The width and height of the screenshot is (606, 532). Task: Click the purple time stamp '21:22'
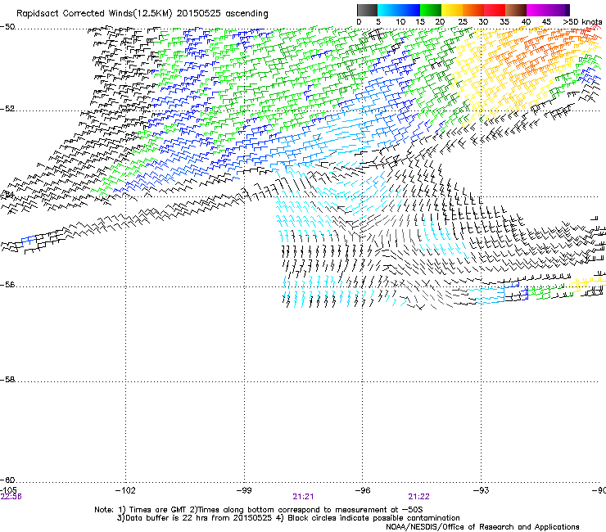(419, 497)
